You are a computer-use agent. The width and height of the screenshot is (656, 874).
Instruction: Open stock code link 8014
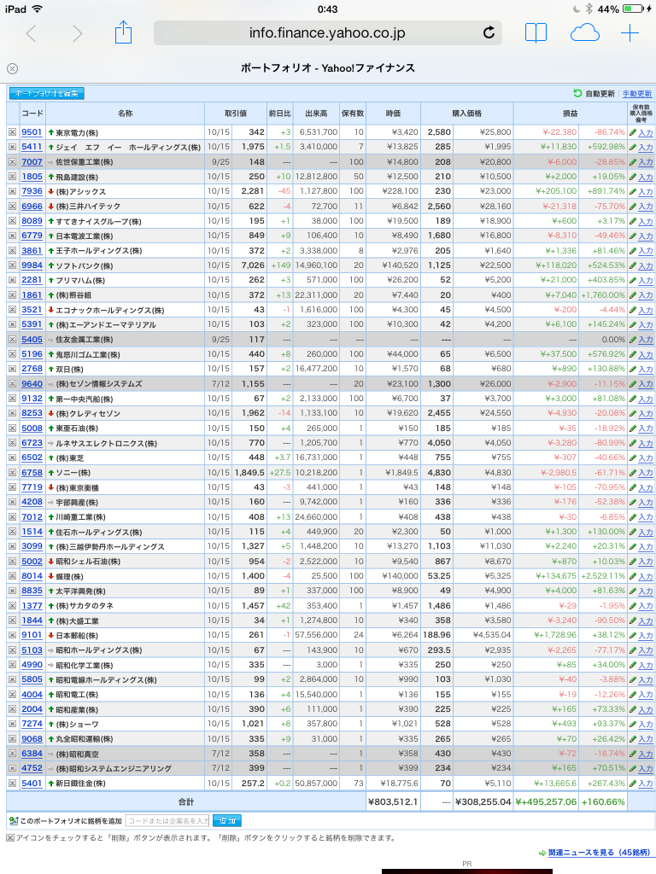pyautogui.click(x=32, y=576)
